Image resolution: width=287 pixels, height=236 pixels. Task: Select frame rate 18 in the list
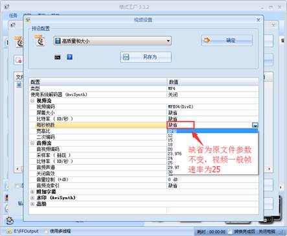tap(170, 145)
